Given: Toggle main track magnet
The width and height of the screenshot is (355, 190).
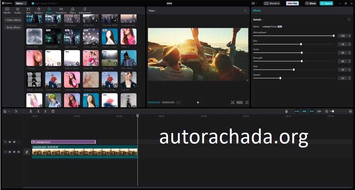Looking at the screenshot, I should tap(297, 111).
